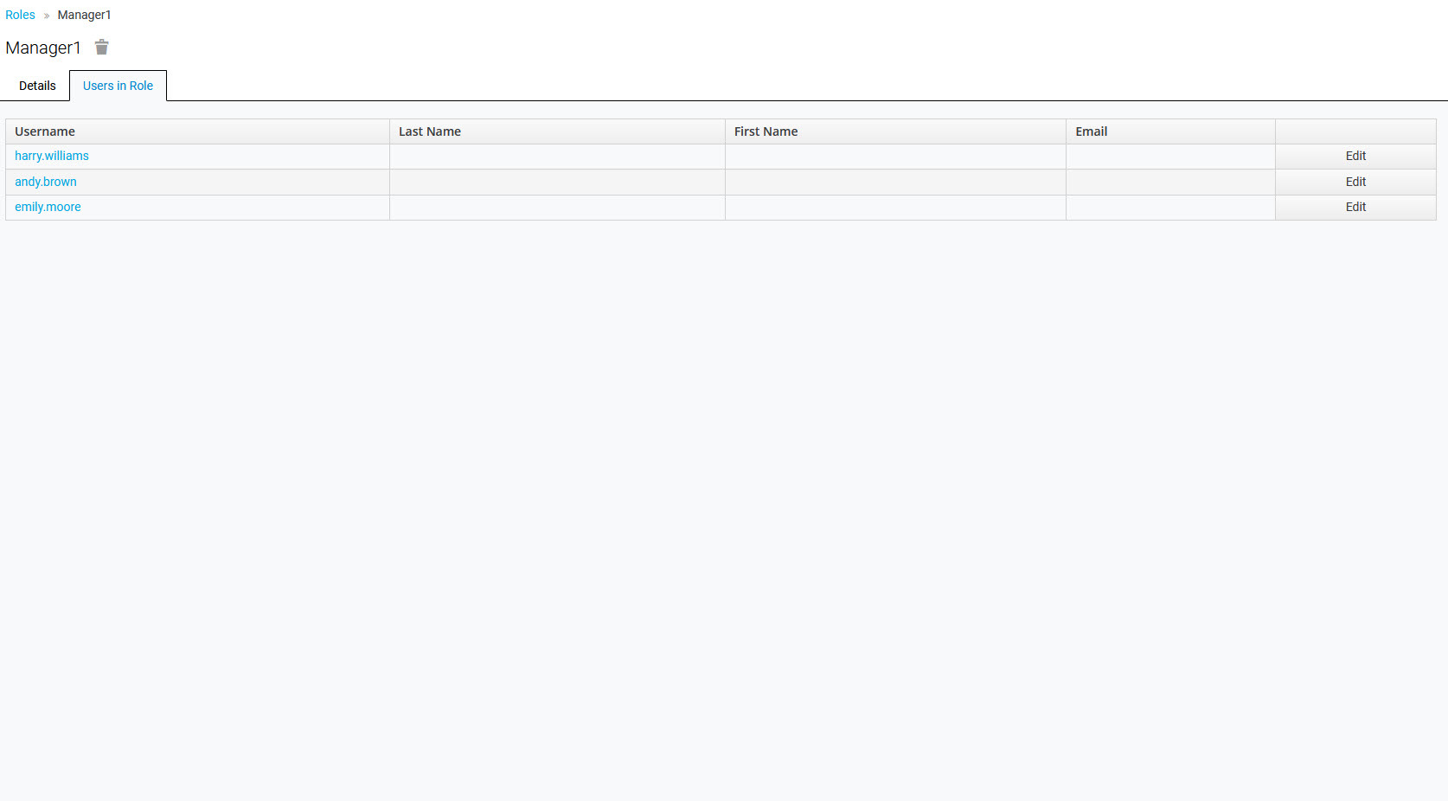Sort by the Username column header
This screenshot has width=1448, height=801.
(45, 131)
